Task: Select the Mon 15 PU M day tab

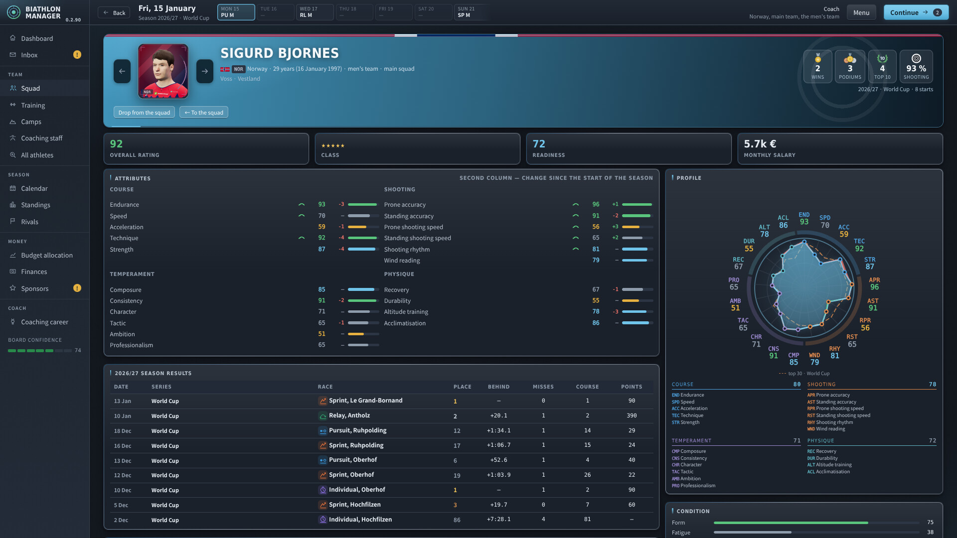Action: 236,12
